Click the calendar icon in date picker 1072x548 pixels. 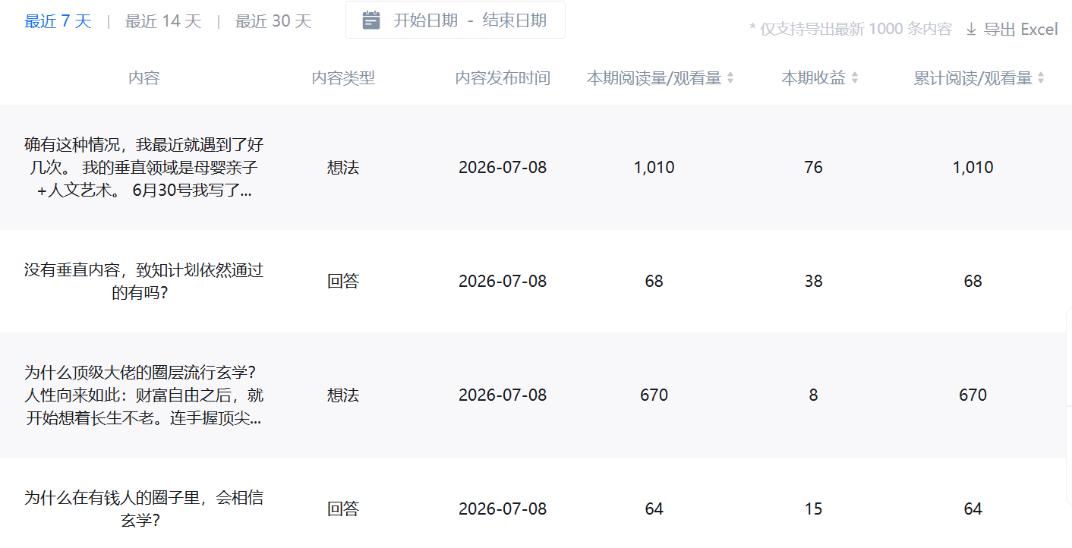[x=371, y=20]
